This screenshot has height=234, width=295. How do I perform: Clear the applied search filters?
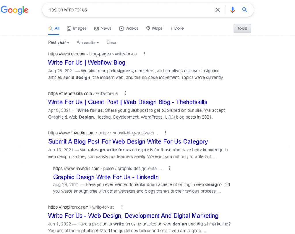coord(111,42)
